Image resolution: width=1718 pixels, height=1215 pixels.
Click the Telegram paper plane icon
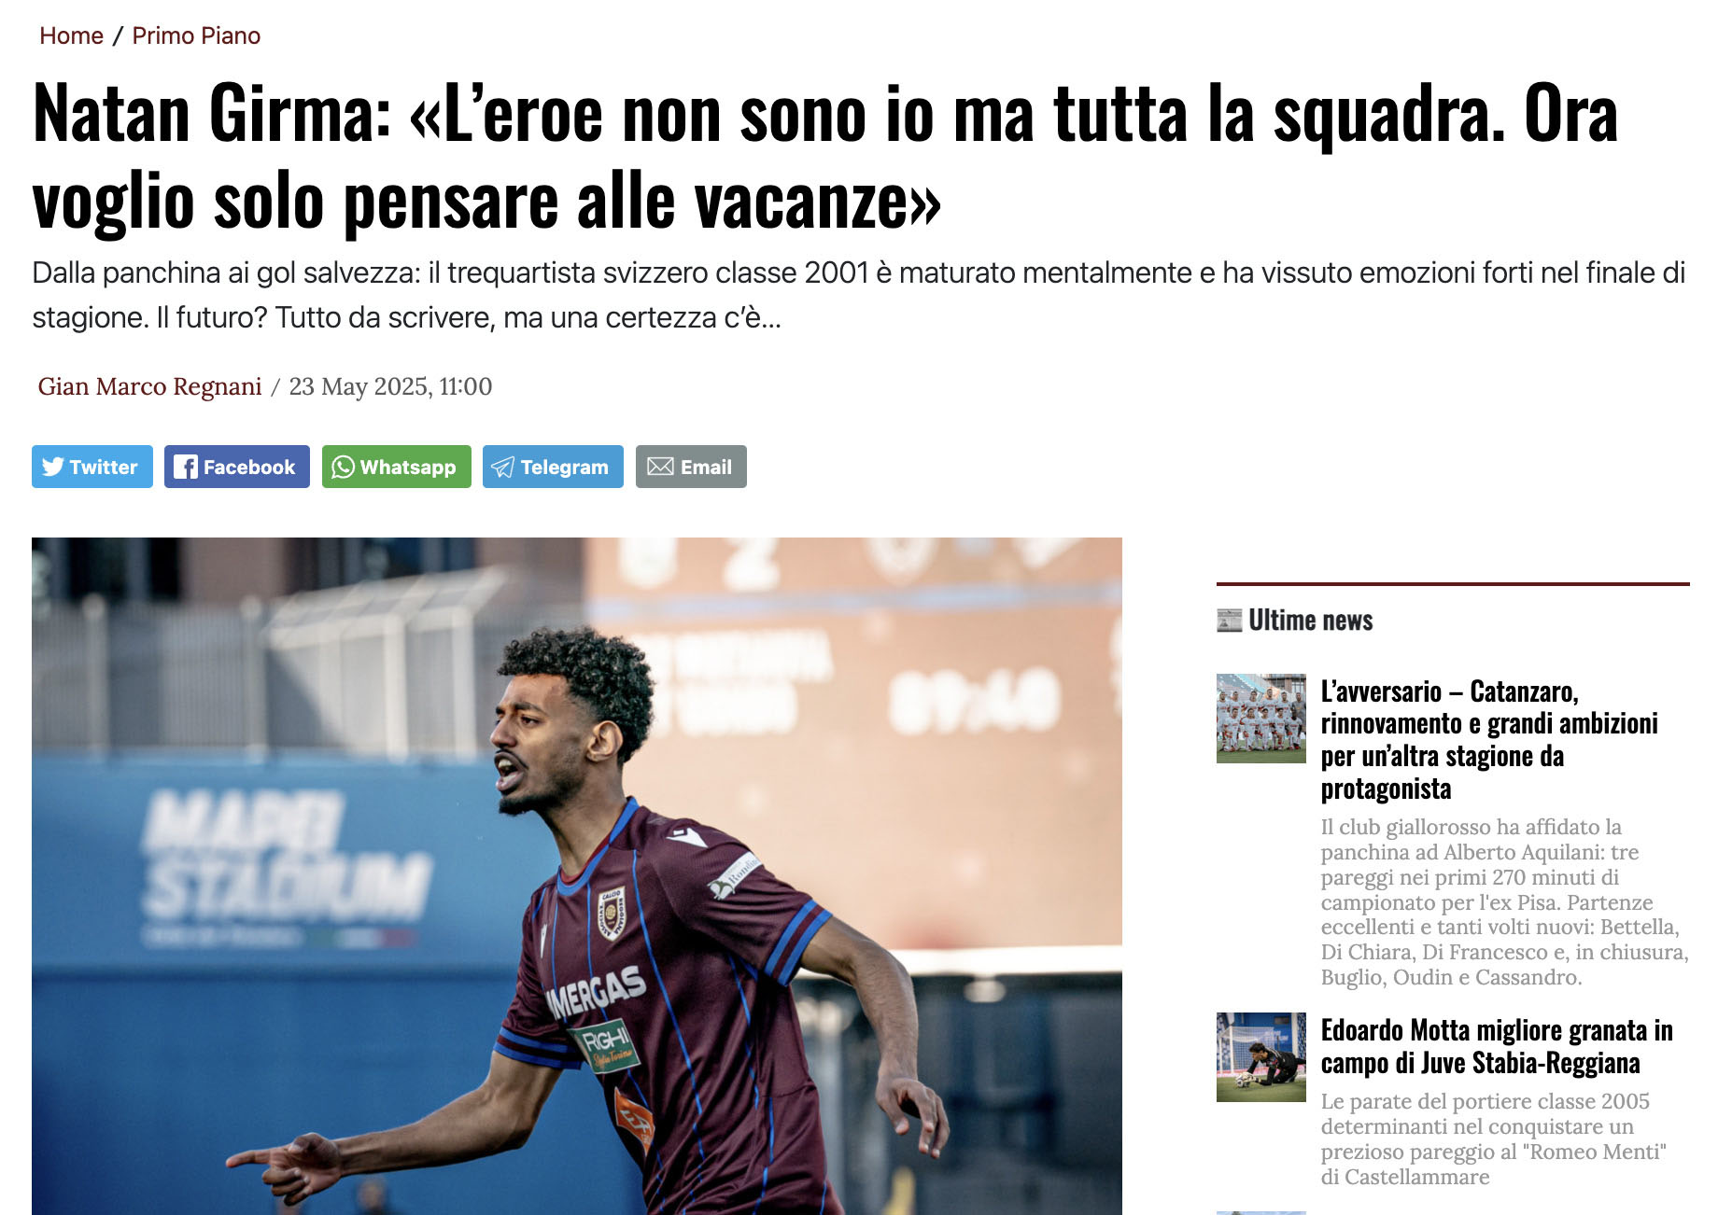502,467
